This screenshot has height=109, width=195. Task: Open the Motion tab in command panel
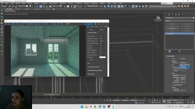[x=176, y=15]
